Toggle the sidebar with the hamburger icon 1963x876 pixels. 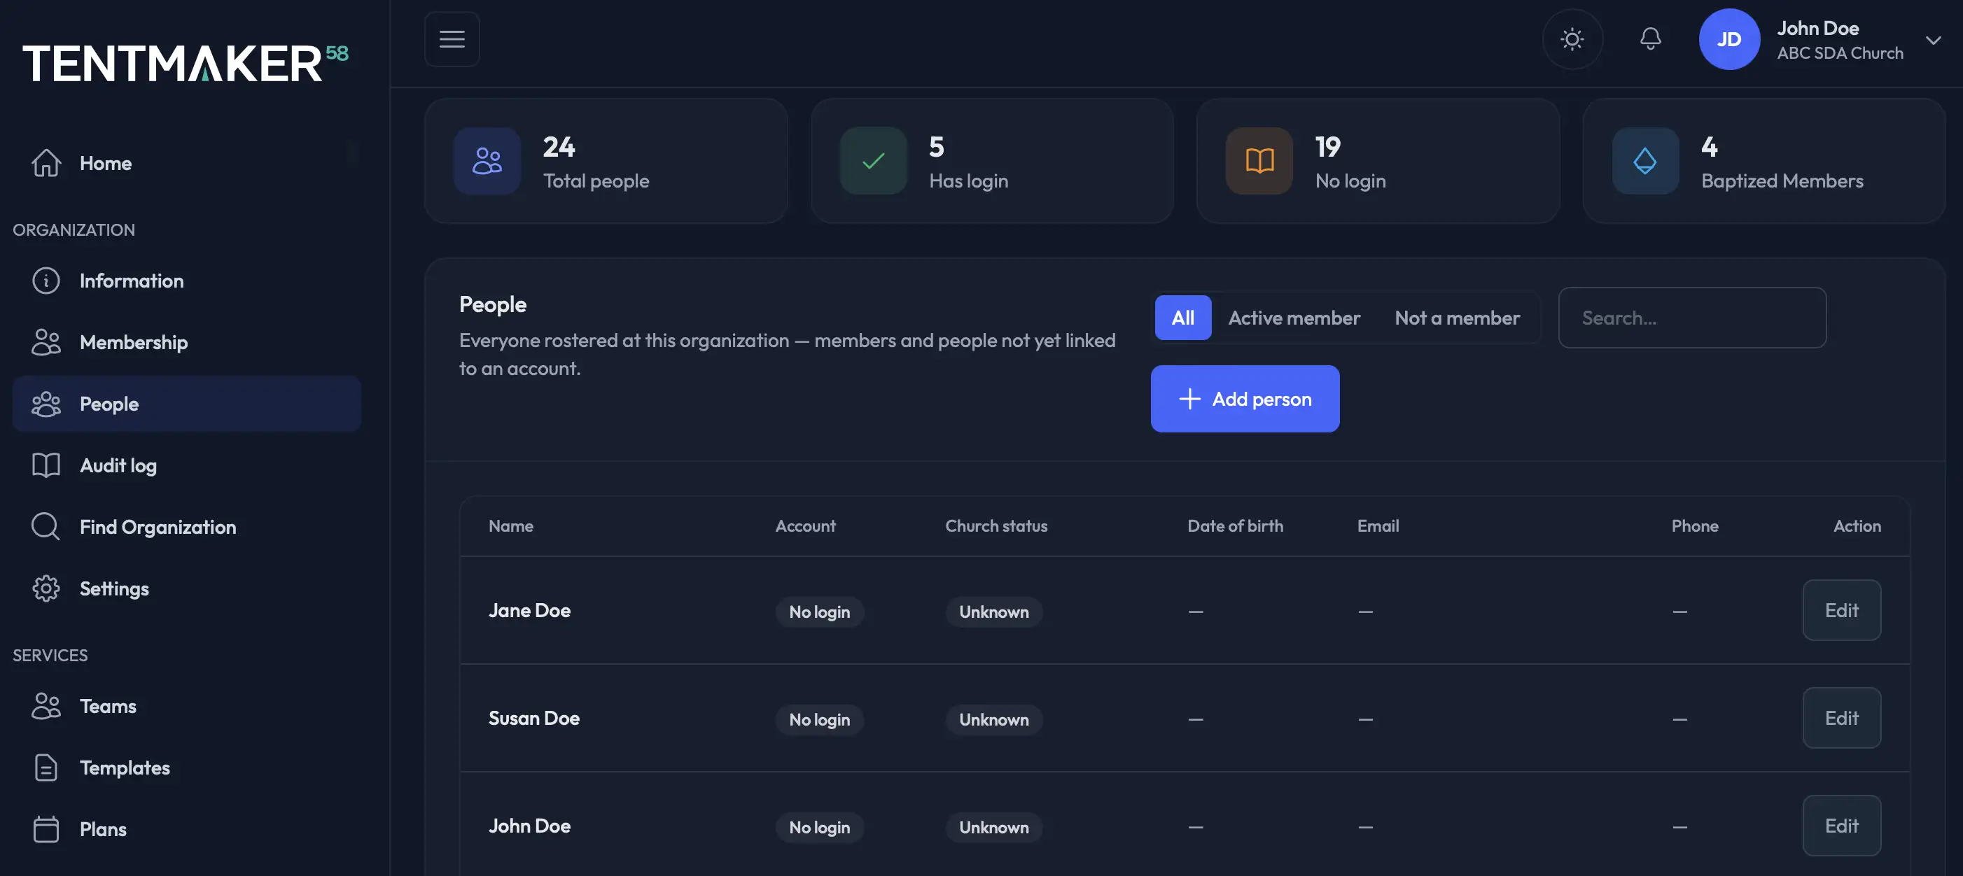pos(452,39)
